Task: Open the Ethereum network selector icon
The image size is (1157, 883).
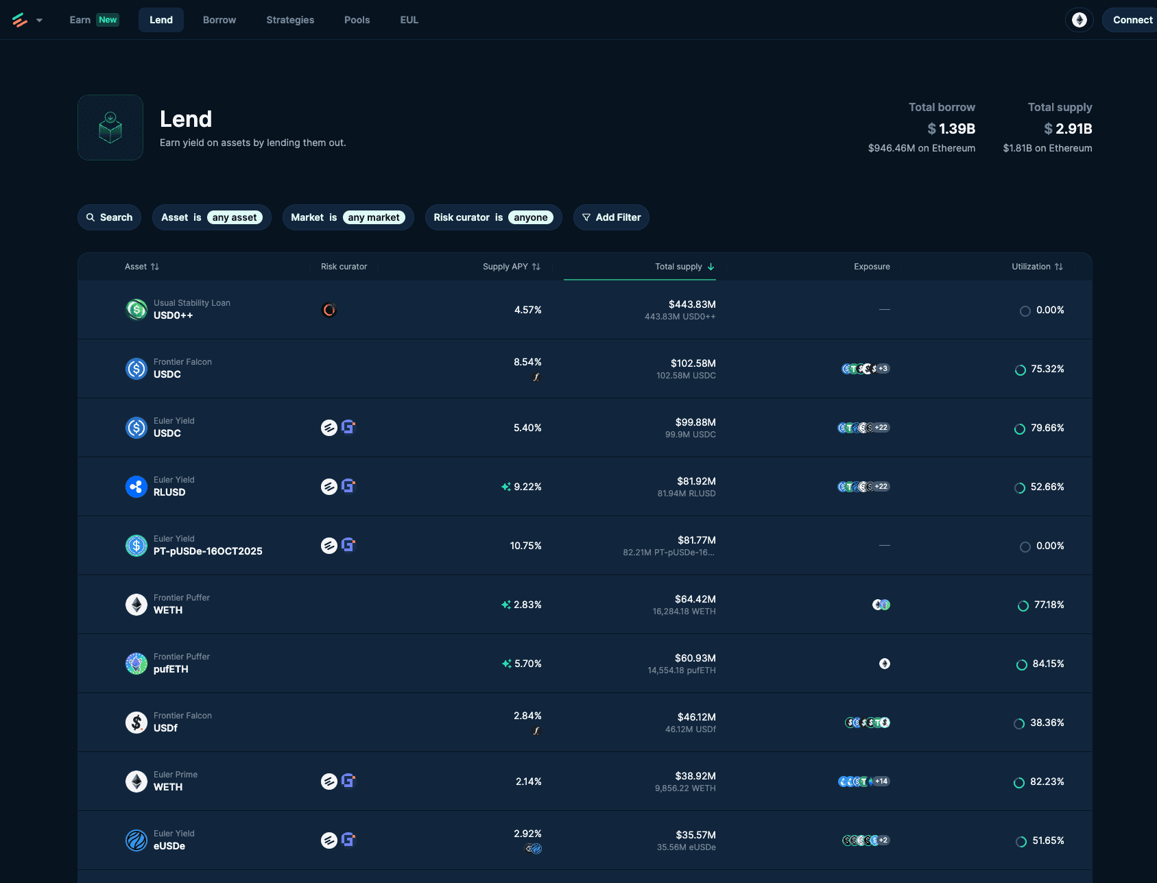Action: [x=1079, y=20]
